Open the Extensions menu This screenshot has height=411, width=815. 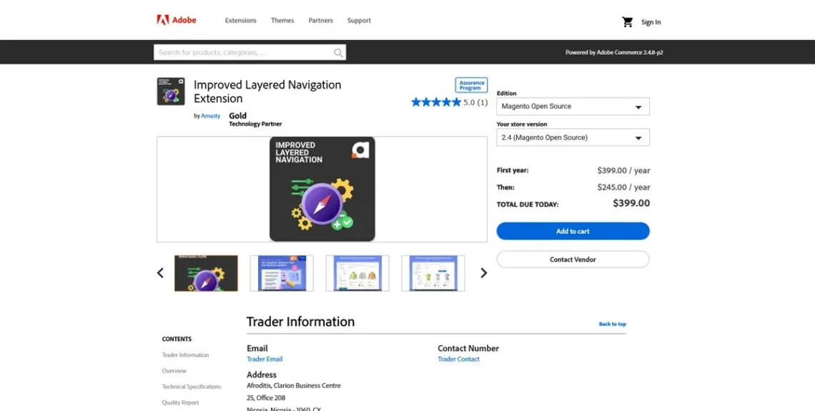[240, 21]
